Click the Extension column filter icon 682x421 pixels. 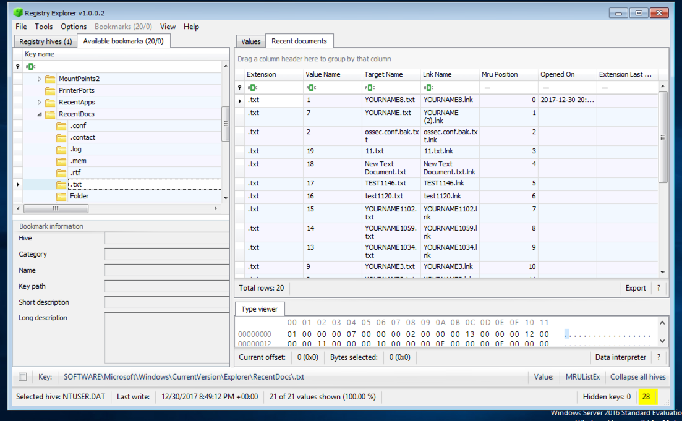coord(252,88)
